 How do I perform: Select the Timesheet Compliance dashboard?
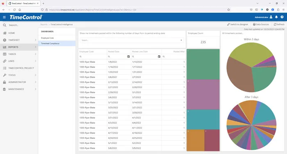pos(57,43)
